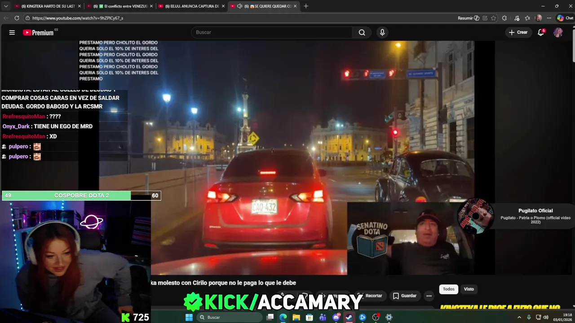Click the address bar URL
Viewport: 575px width, 323px height.
pyautogui.click(x=78, y=18)
